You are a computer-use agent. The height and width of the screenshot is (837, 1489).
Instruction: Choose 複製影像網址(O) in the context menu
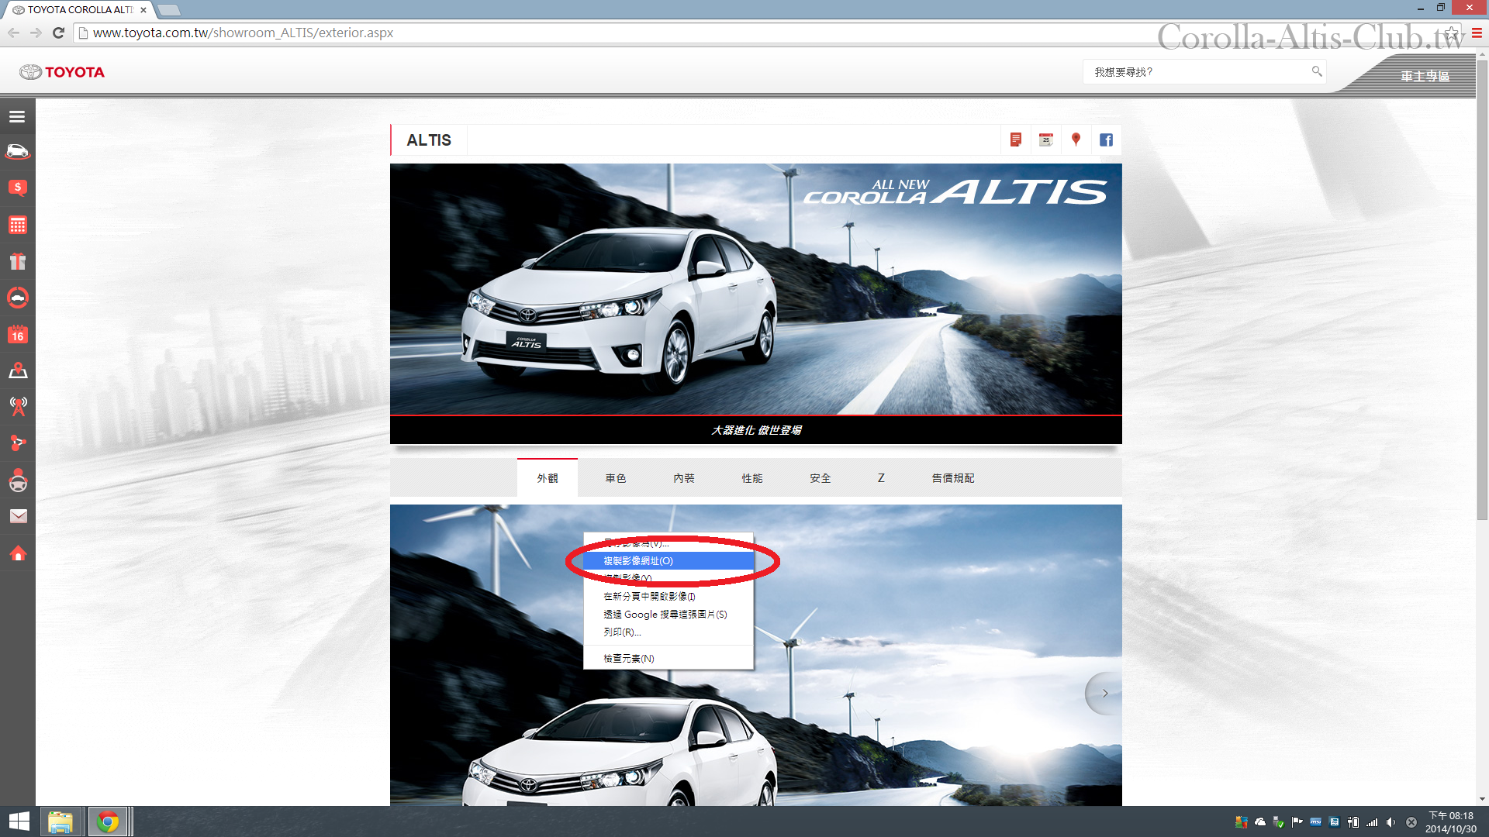[x=668, y=560]
